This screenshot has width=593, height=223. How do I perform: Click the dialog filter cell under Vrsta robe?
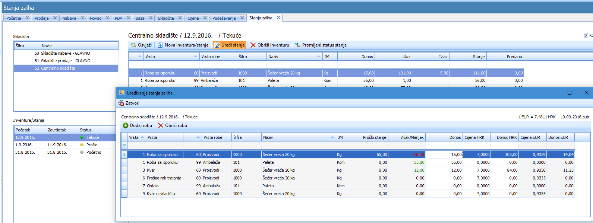pyautogui.click(x=217, y=145)
